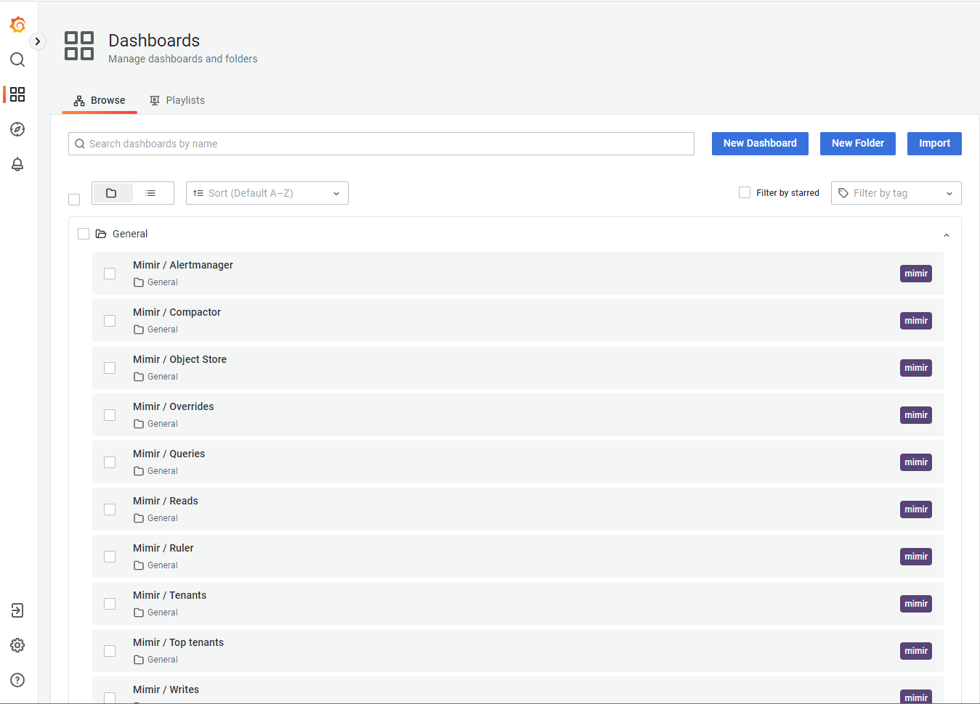Click the sign-in icon in sidebar
The image size is (980, 704).
click(x=17, y=610)
